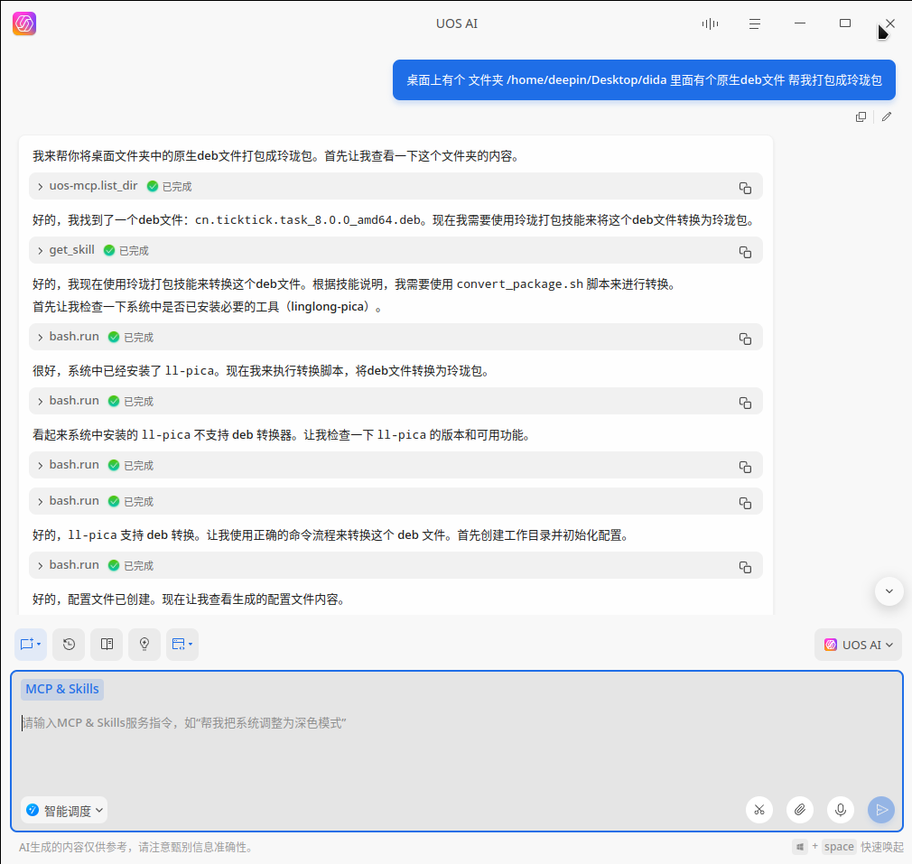Expand bash.run under create work directory

coord(40,565)
